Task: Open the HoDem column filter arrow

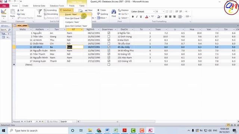Action: point(48,29)
